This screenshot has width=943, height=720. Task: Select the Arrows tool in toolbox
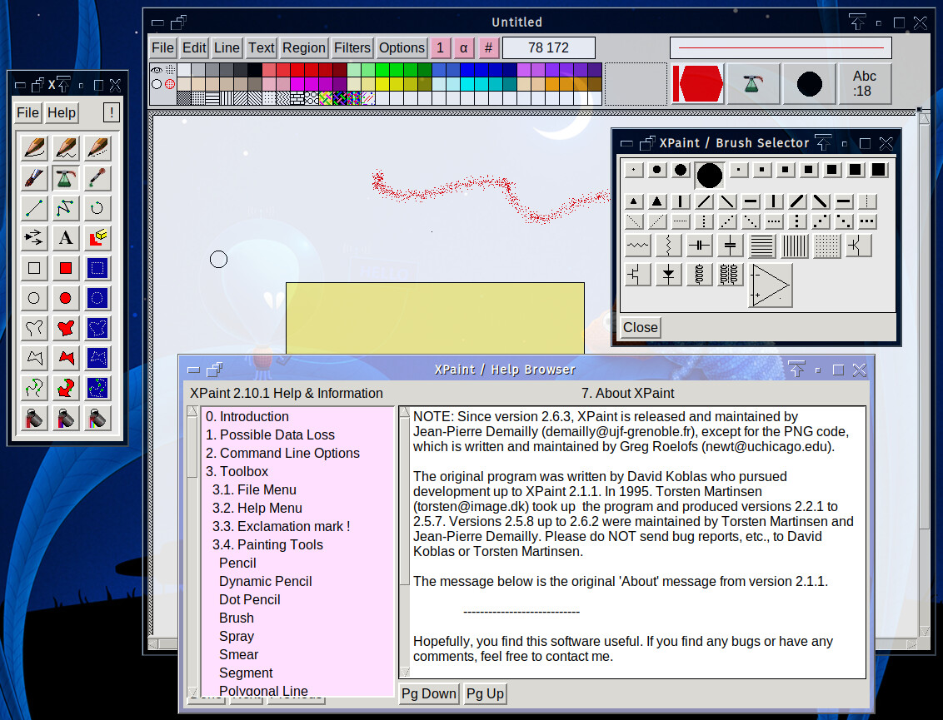[34, 238]
